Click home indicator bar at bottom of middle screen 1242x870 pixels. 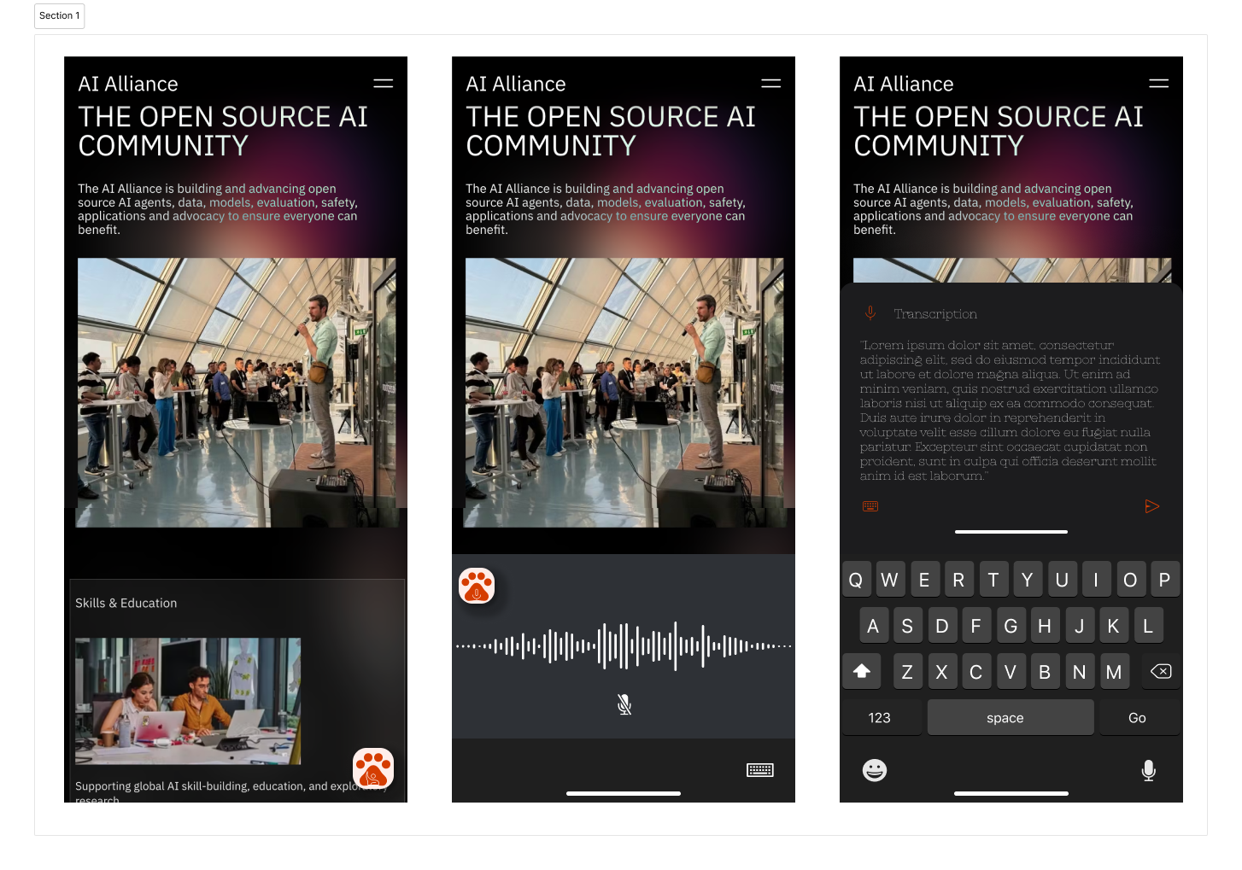pos(624,793)
